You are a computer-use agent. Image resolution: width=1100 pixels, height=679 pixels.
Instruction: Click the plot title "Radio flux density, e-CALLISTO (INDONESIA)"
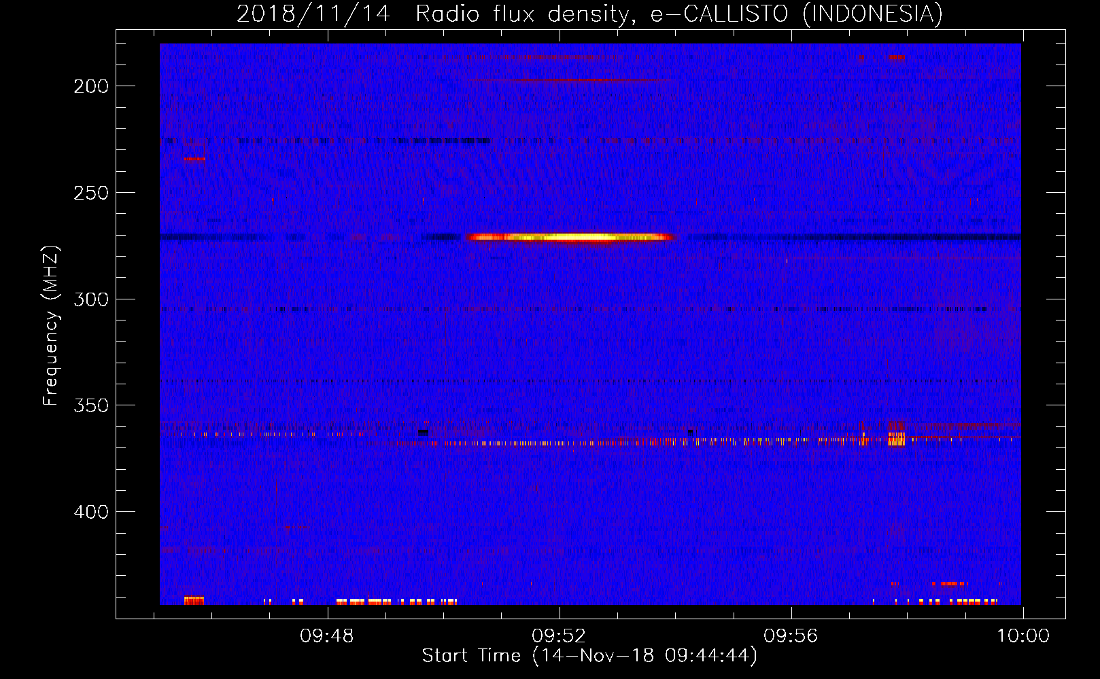pyautogui.click(x=678, y=14)
